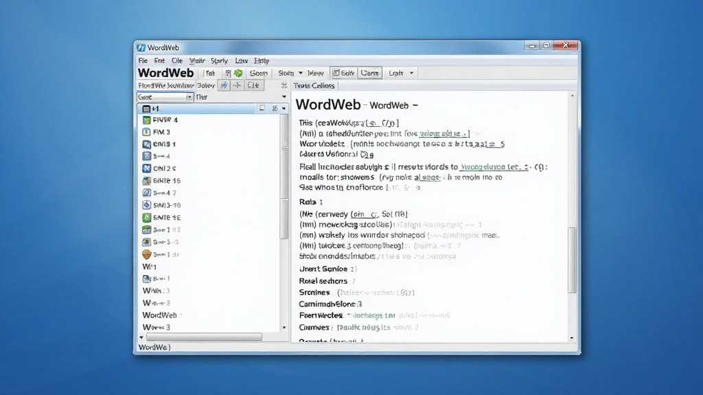This screenshot has width=703, height=395.
Task: Click the icon of the 'ONI 2 s' row
Action: (147, 169)
